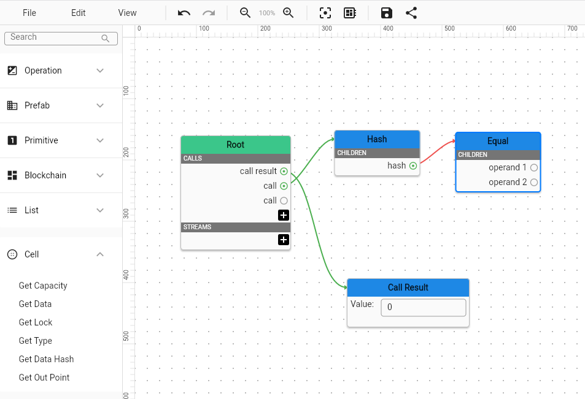Open the File menu

coord(29,13)
